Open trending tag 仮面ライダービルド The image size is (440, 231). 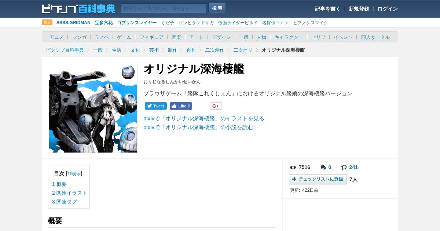click(238, 23)
